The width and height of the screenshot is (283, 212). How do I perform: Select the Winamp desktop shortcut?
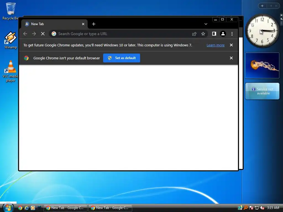tap(11, 40)
